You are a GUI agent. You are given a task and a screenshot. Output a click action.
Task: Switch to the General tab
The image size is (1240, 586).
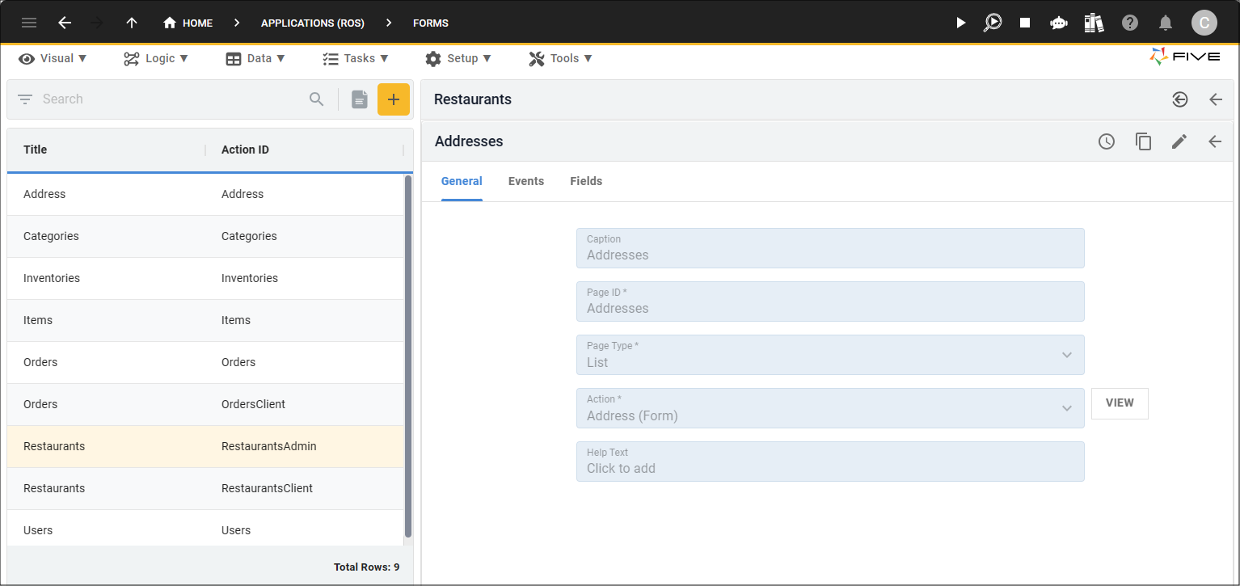click(x=462, y=181)
